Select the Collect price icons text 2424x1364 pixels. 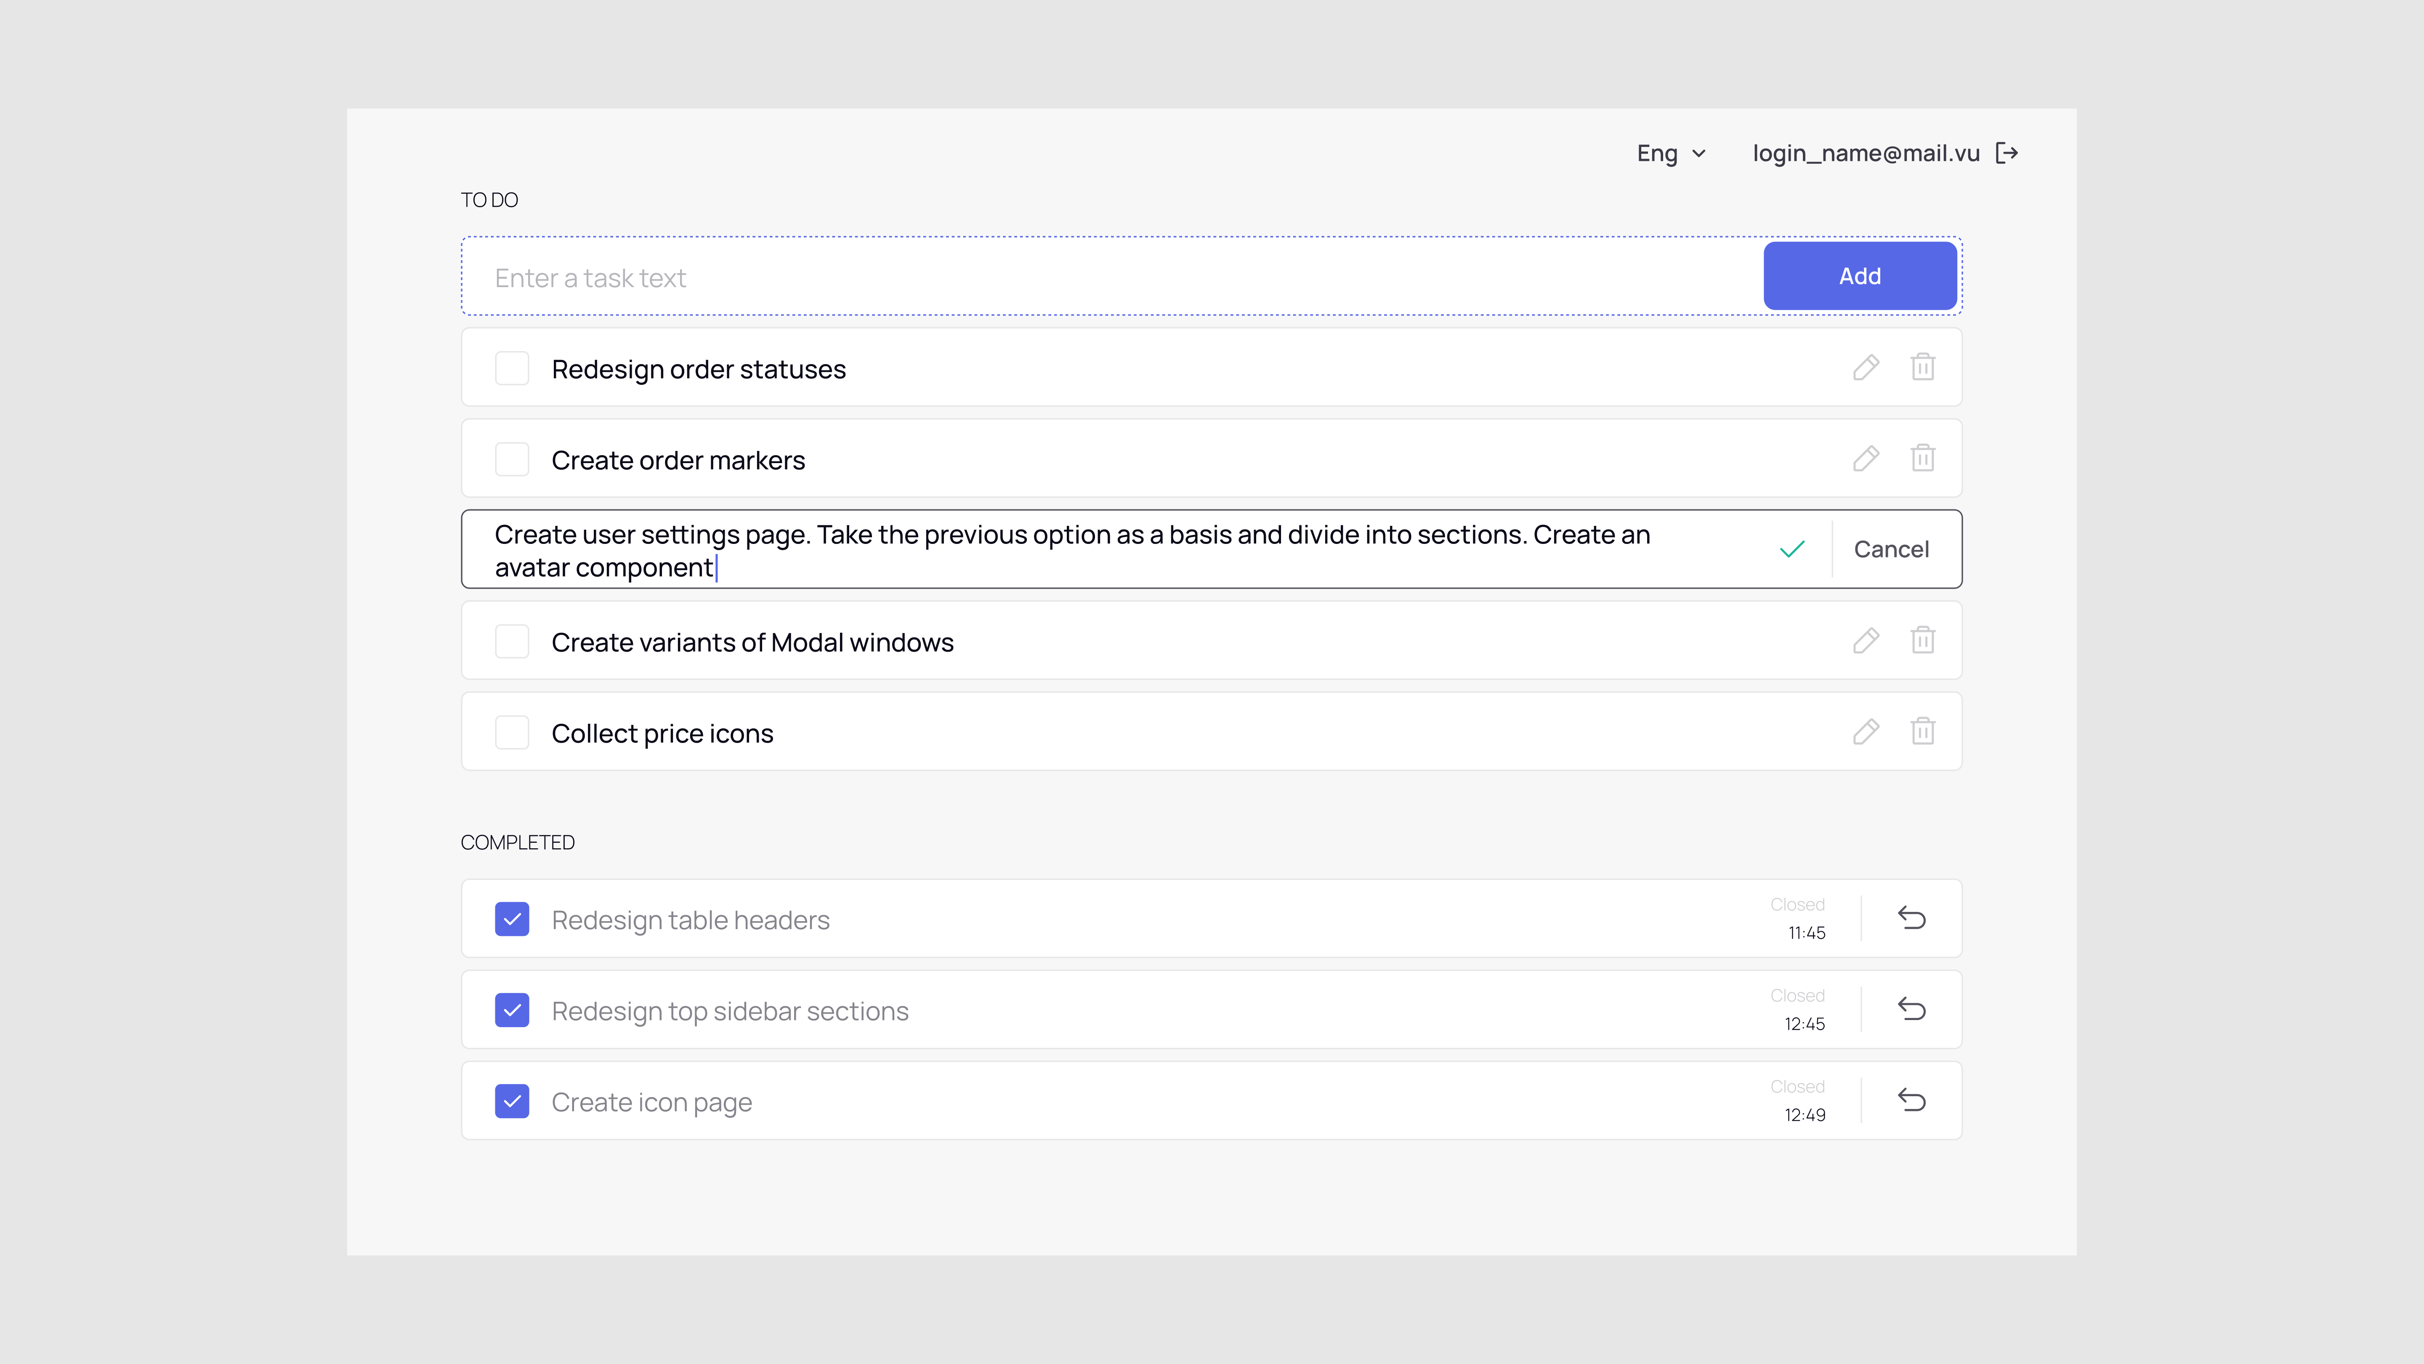662,734
